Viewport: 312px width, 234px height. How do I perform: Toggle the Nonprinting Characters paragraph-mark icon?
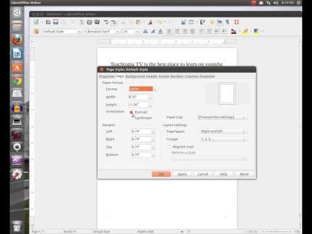[x=227, y=22]
